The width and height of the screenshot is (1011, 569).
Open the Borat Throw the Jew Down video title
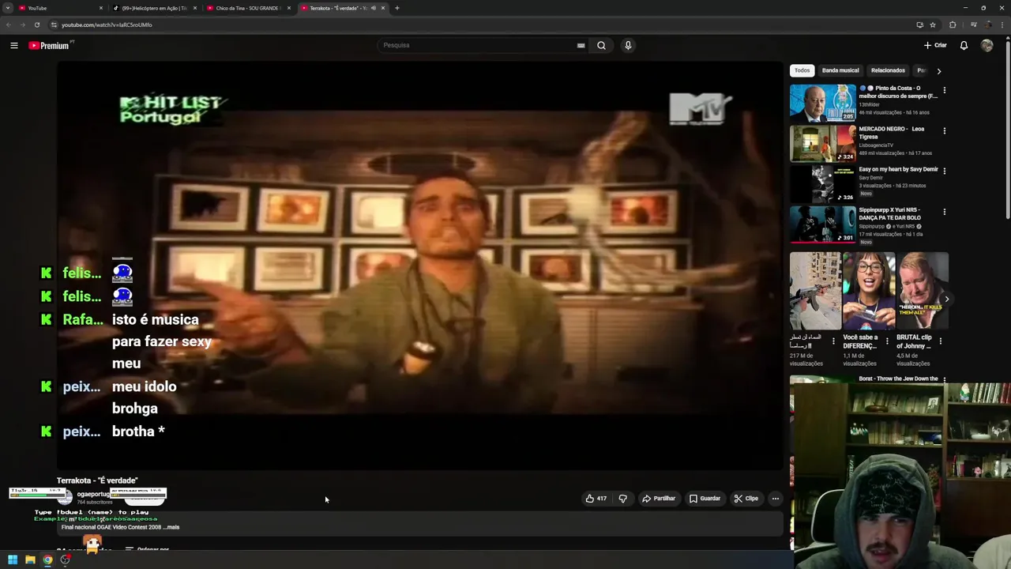pyautogui.click(x=898, y=379)
